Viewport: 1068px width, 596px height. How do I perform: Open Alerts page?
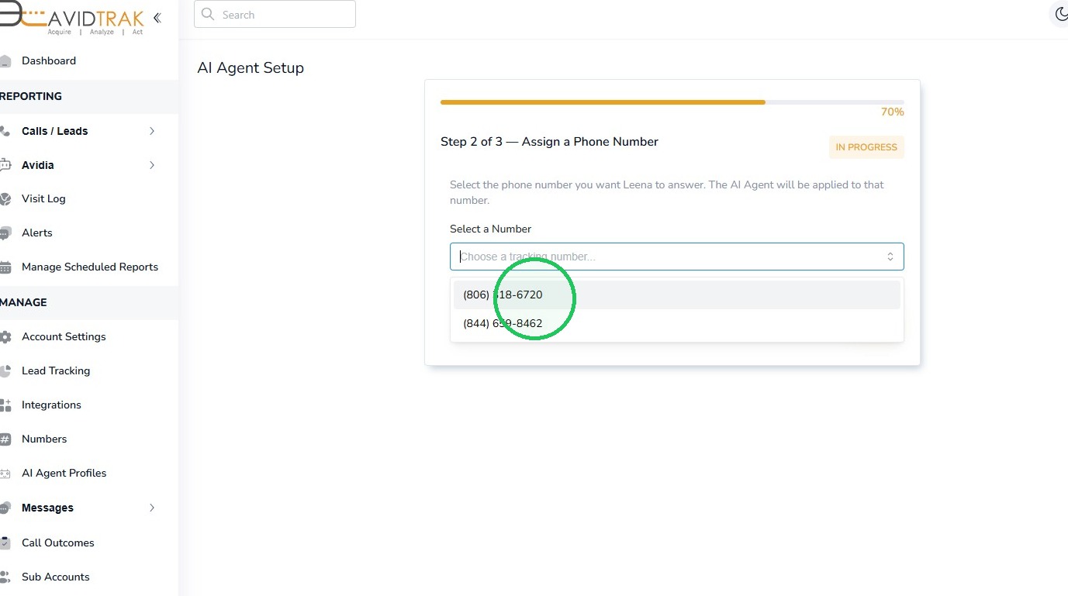(37, 233)
